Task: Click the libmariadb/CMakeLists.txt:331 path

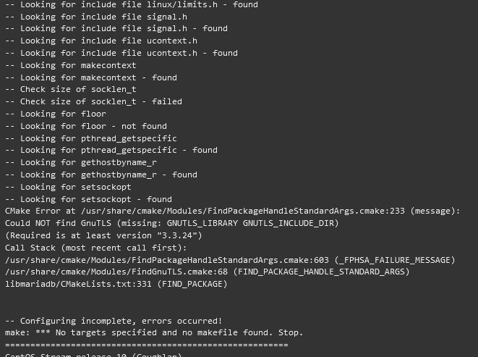Action: pos(78,284)
